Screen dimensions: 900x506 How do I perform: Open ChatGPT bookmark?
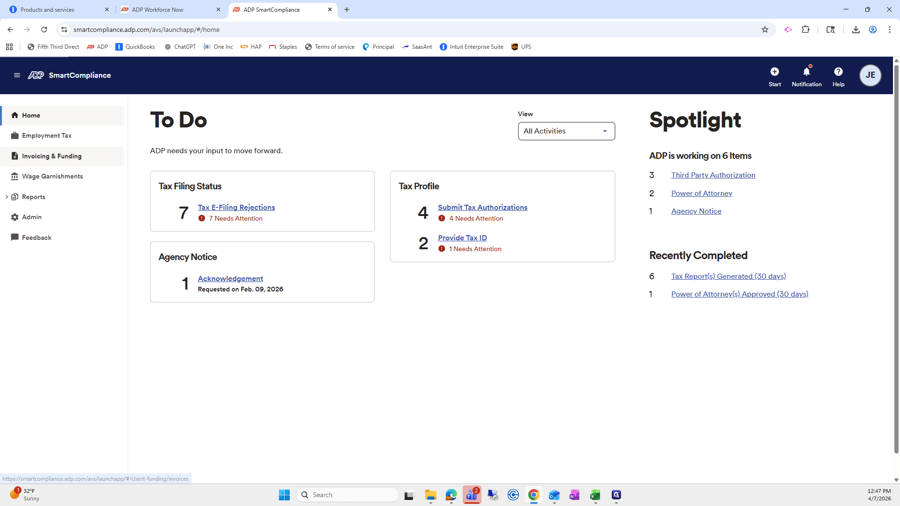click(180, 47)
